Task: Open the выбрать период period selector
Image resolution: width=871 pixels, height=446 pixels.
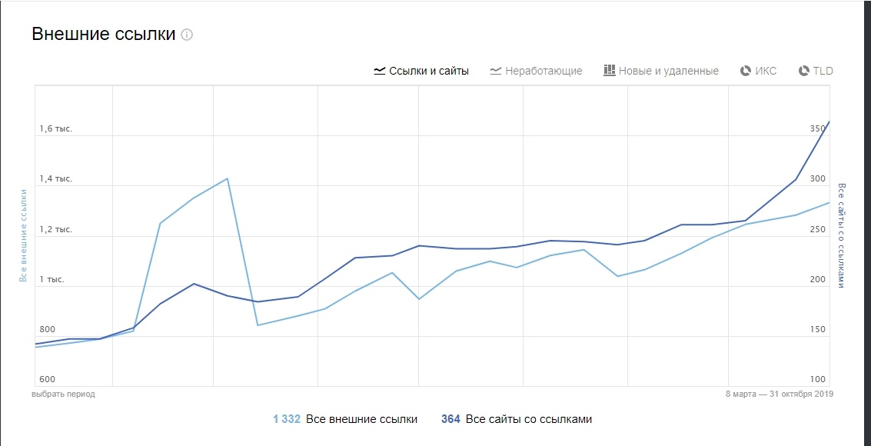Action: [64, 394]
